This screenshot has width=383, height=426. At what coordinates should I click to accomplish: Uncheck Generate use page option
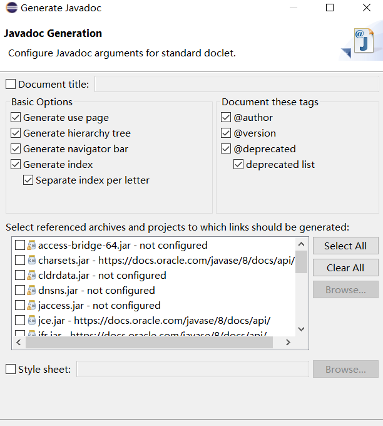16,118
